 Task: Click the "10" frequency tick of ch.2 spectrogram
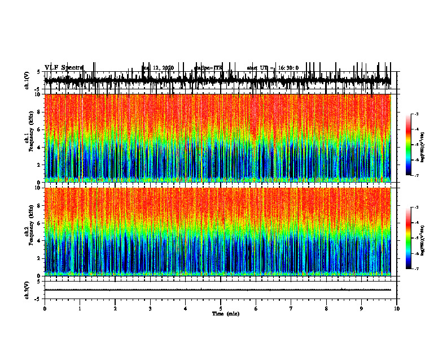pyautogui.click(x=38, y=188)
